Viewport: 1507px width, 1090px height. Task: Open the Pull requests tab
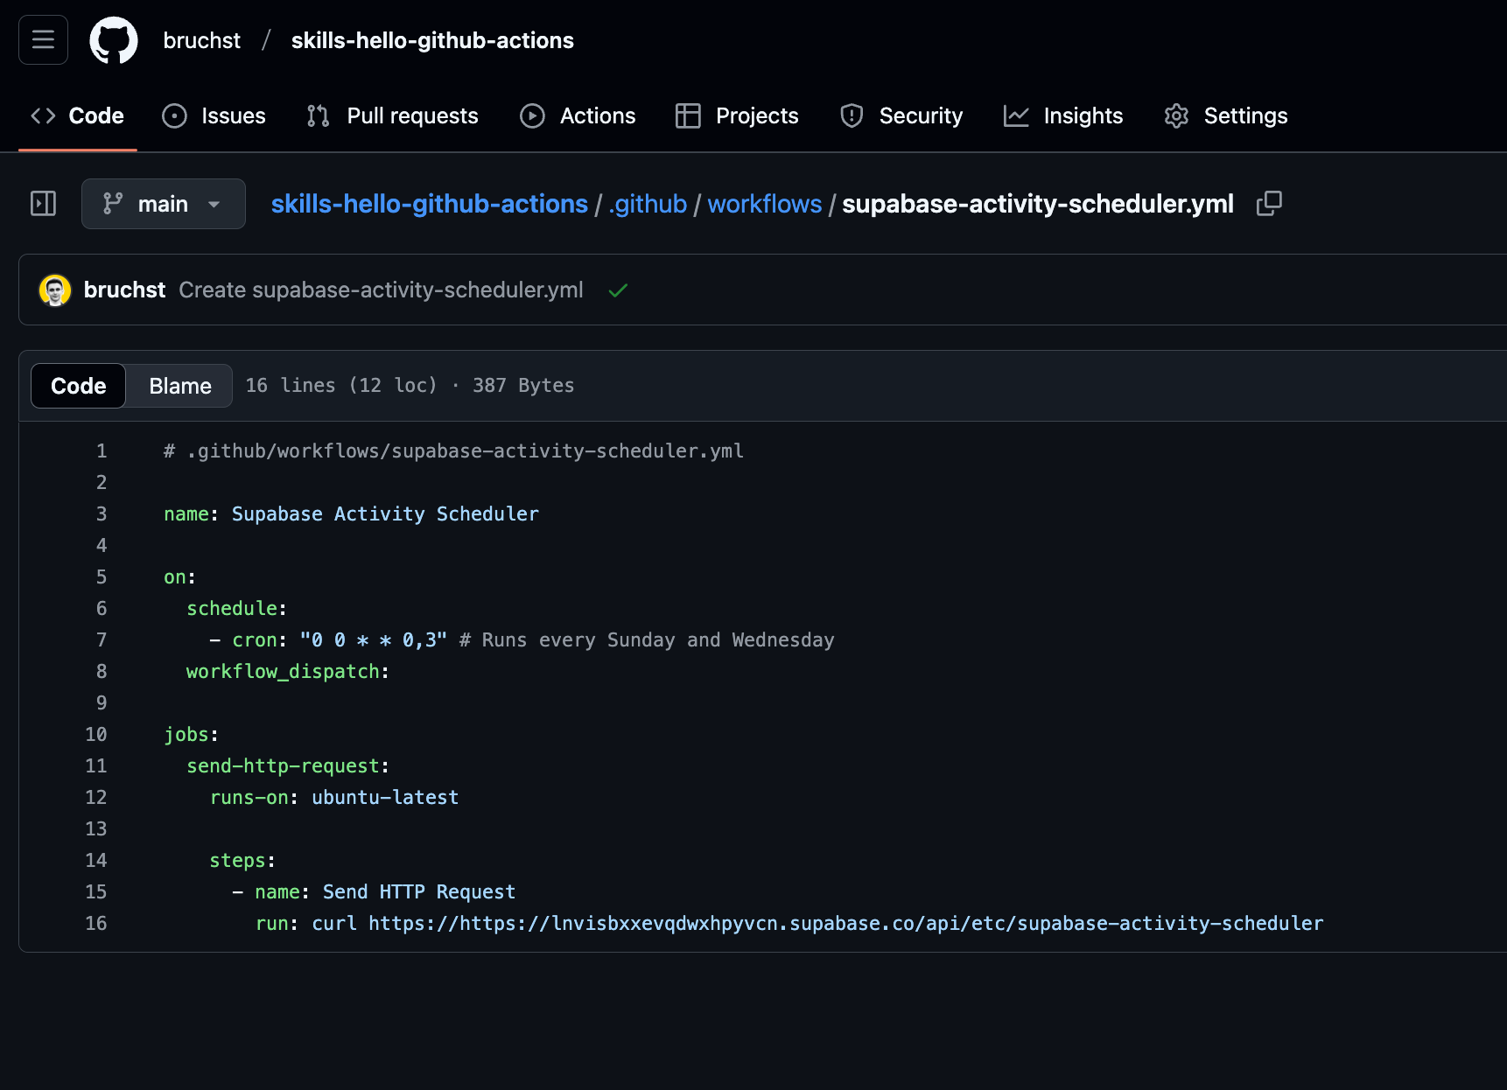[x=392, y=115]
